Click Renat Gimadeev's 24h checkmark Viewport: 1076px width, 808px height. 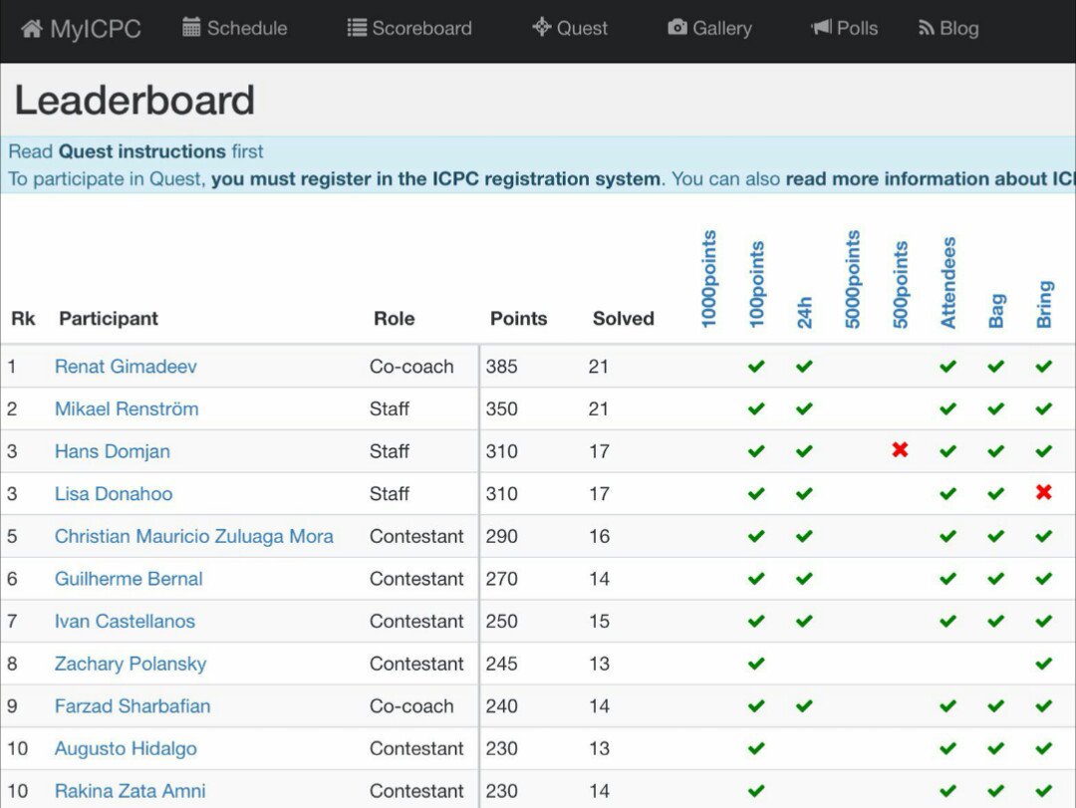coord(804,366)
